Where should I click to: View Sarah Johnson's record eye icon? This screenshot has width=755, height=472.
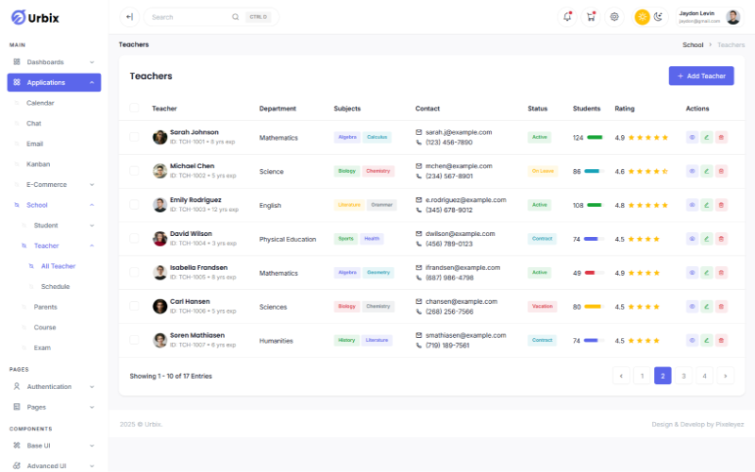pyautogui.click(x=692, y=137)
